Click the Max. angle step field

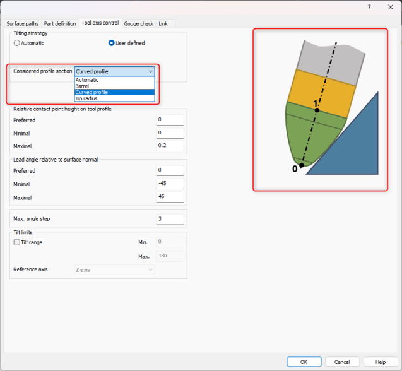pos(170,219)
